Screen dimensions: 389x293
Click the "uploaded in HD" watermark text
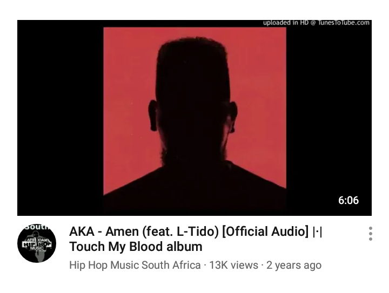pyautogui.click(x=286, y=23)
